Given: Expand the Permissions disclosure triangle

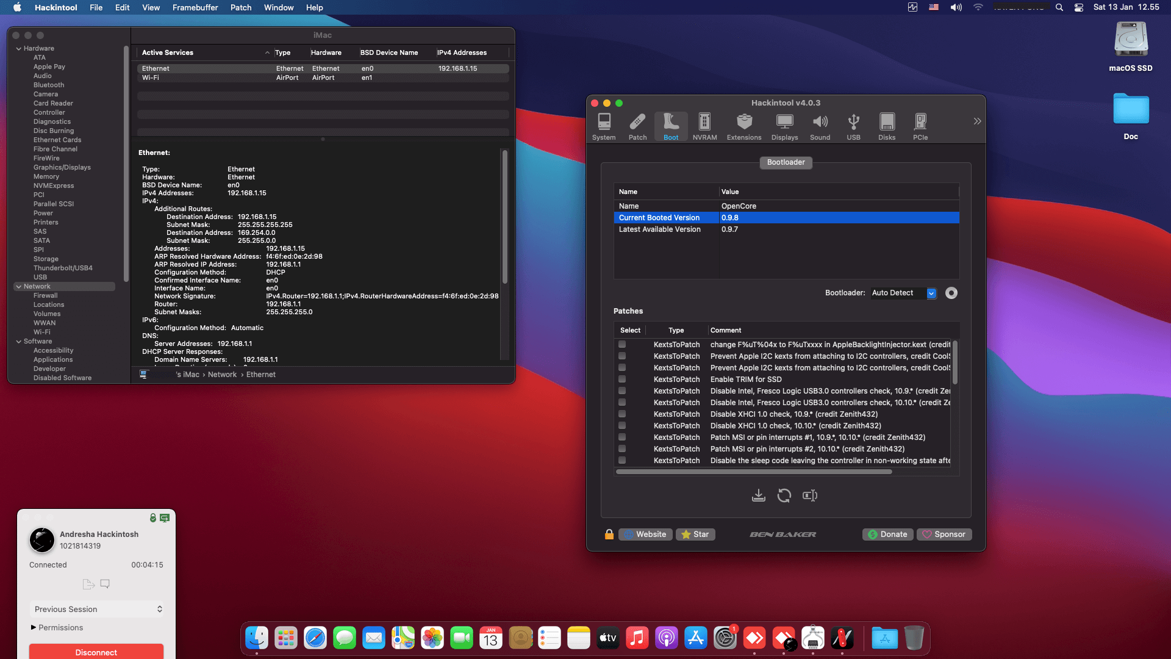Looking at the screenshot, I should [x=34, y=628].
